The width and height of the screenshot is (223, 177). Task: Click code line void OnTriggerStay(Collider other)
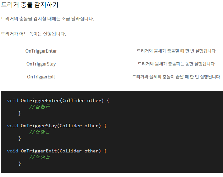tap(57, 126)
